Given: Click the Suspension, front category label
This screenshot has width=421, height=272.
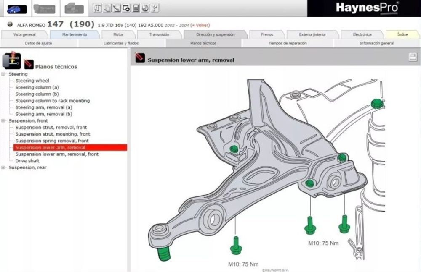Looking at the screenshot, I should point(28,121).
